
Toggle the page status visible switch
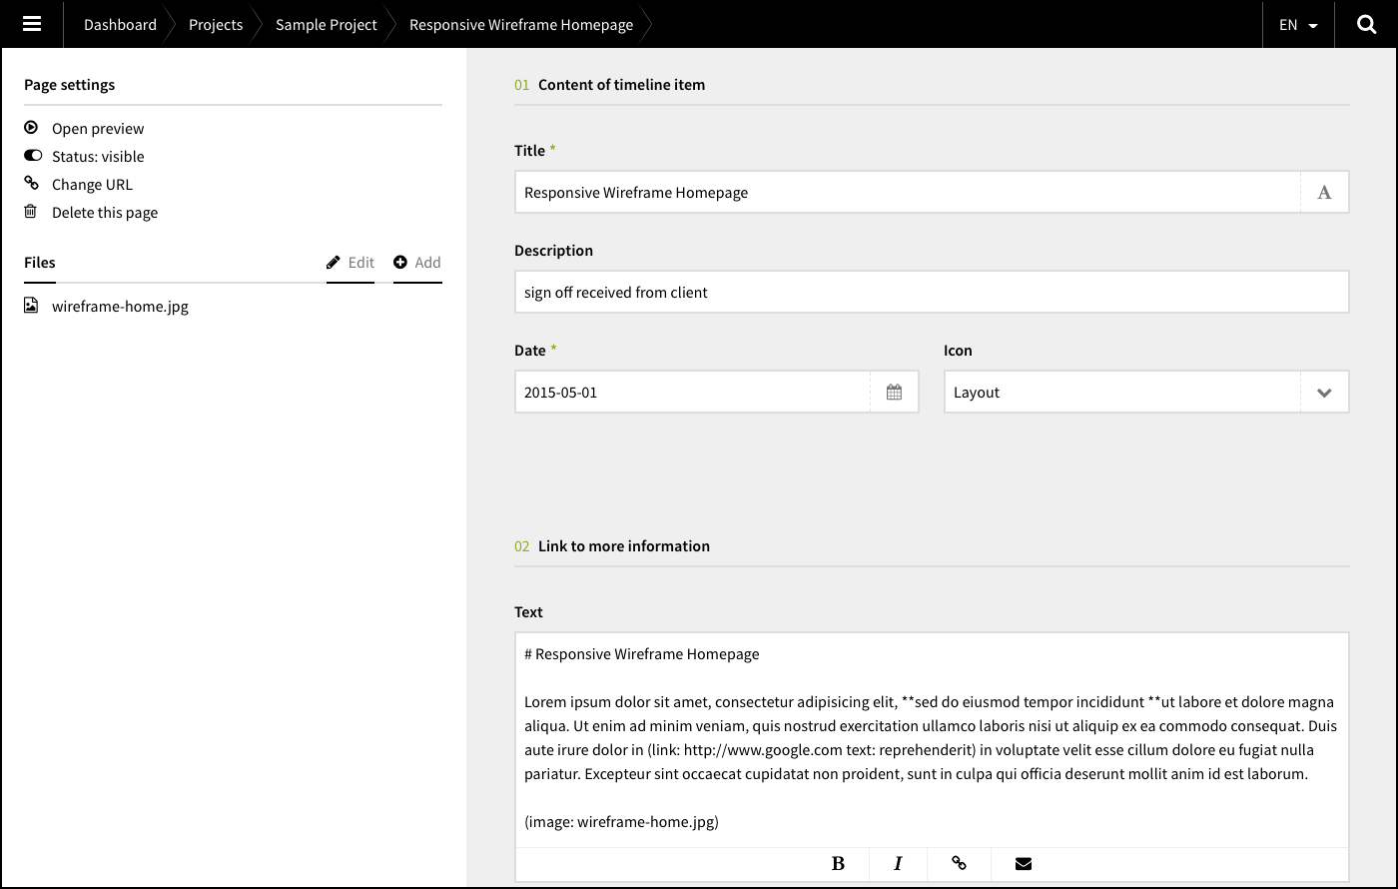[33, 156]
